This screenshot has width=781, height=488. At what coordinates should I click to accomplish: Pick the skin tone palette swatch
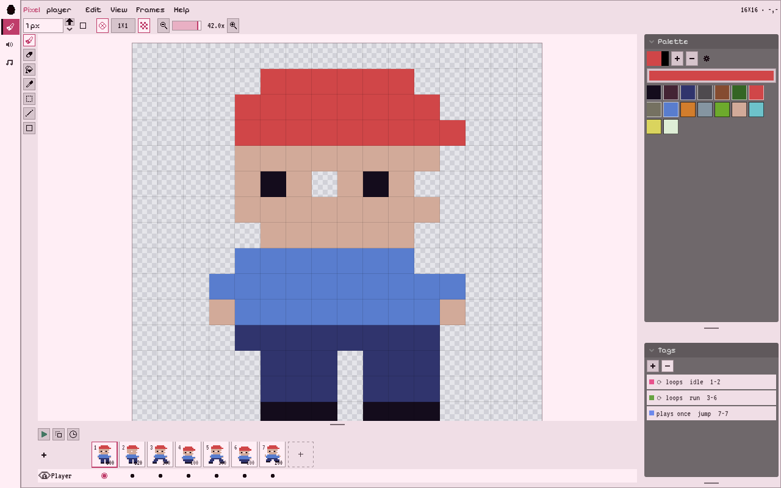(740, 110)
